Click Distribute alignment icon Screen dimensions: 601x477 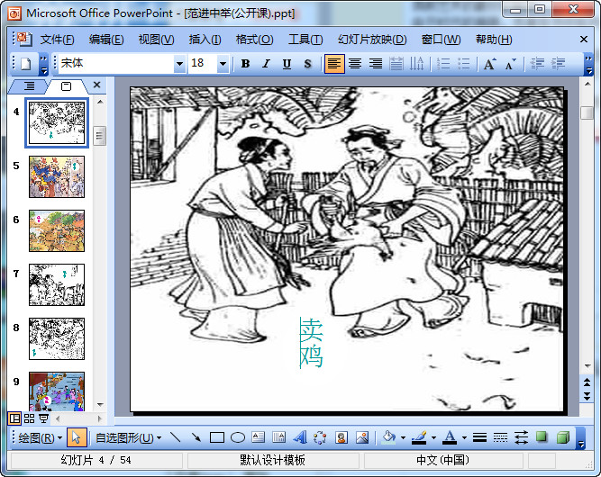tap(396, 64)
